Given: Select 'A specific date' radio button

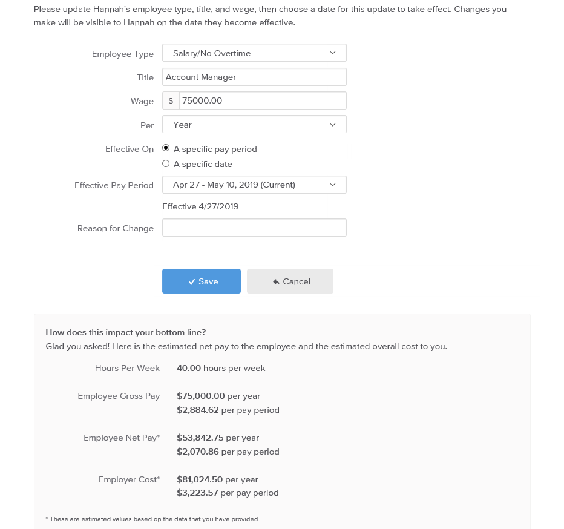Looking at the screenshot, I should pyautogui.click(x=166, y=164).
